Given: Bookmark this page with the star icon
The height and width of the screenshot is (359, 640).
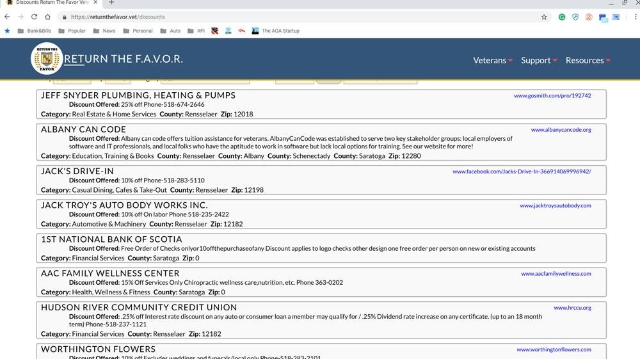Looking at the screenshot, I should click(x=543, y=17).
